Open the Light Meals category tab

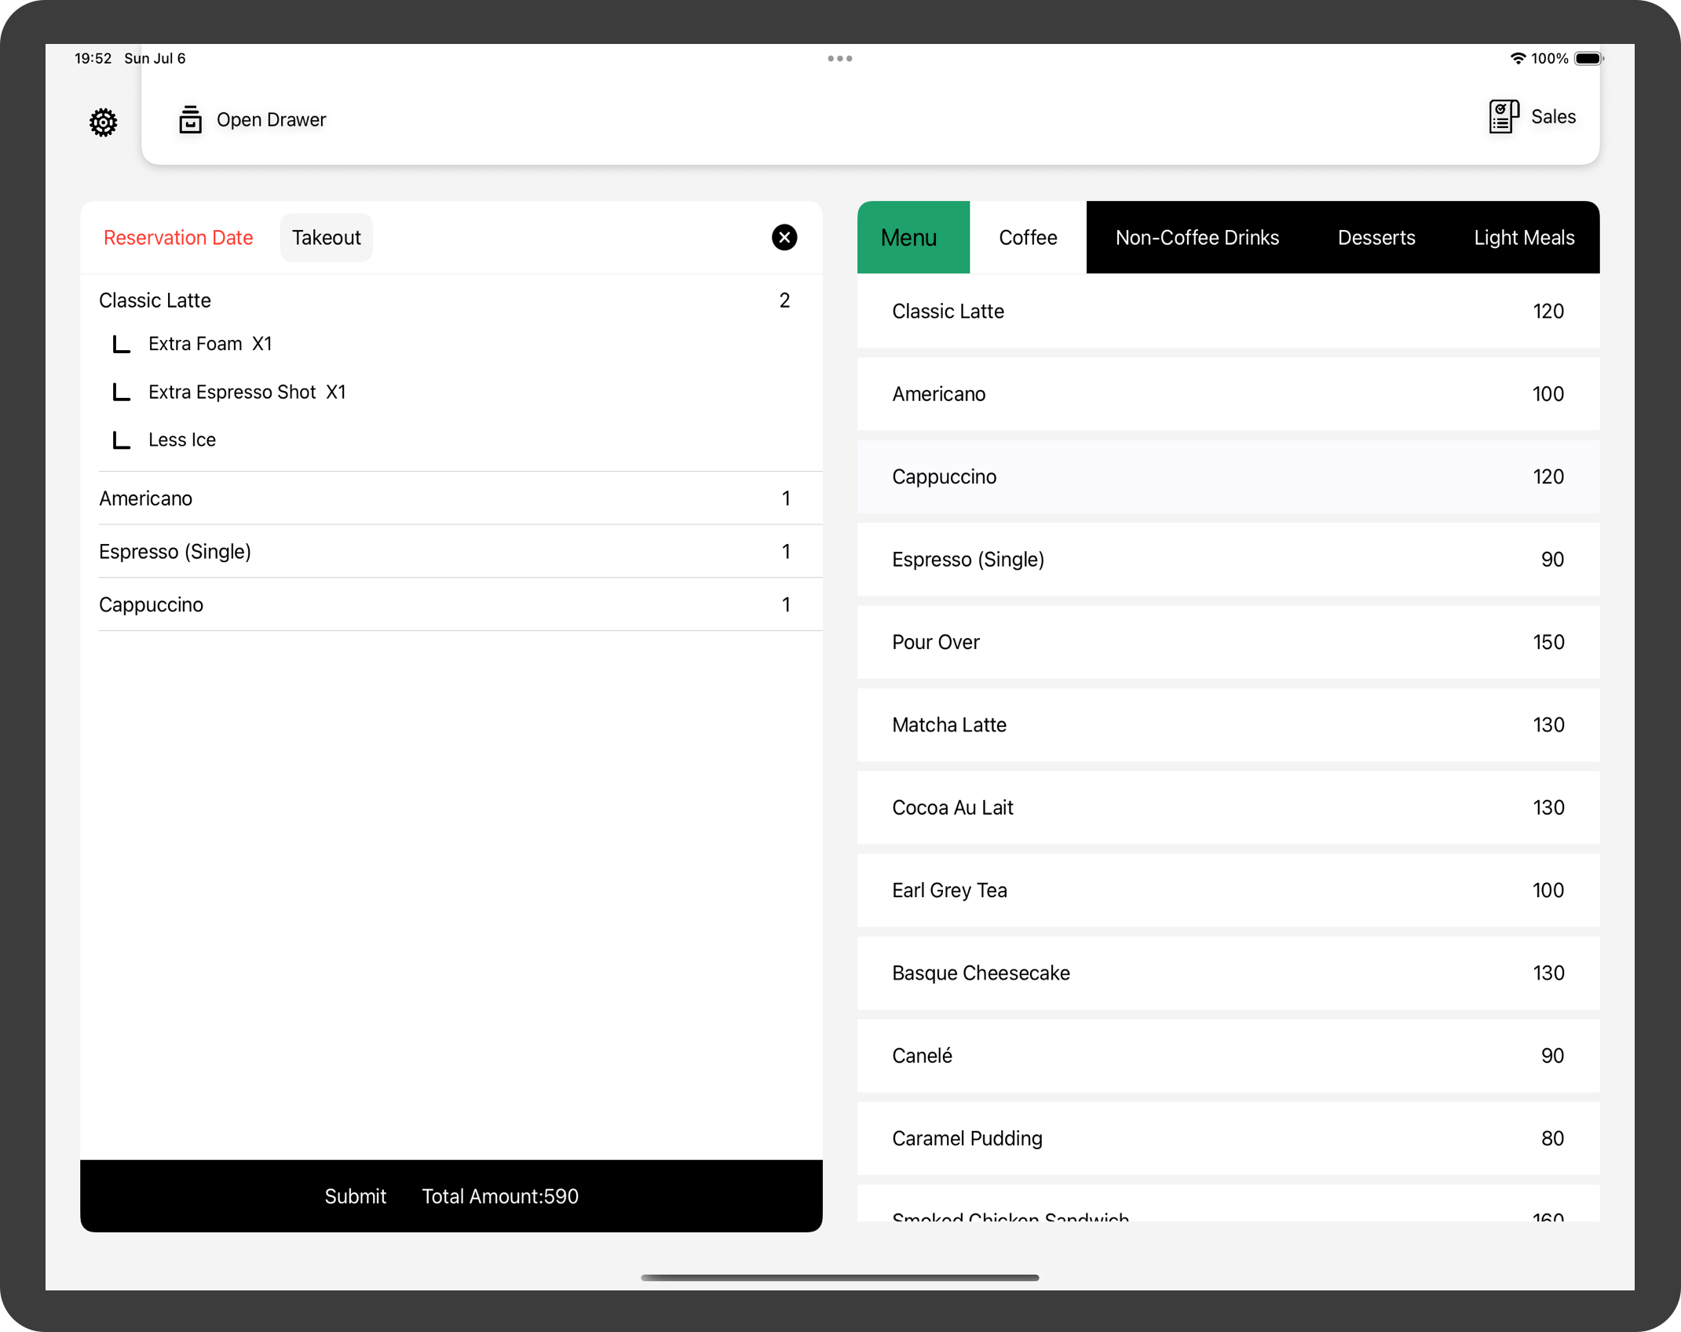(1523, 237)
